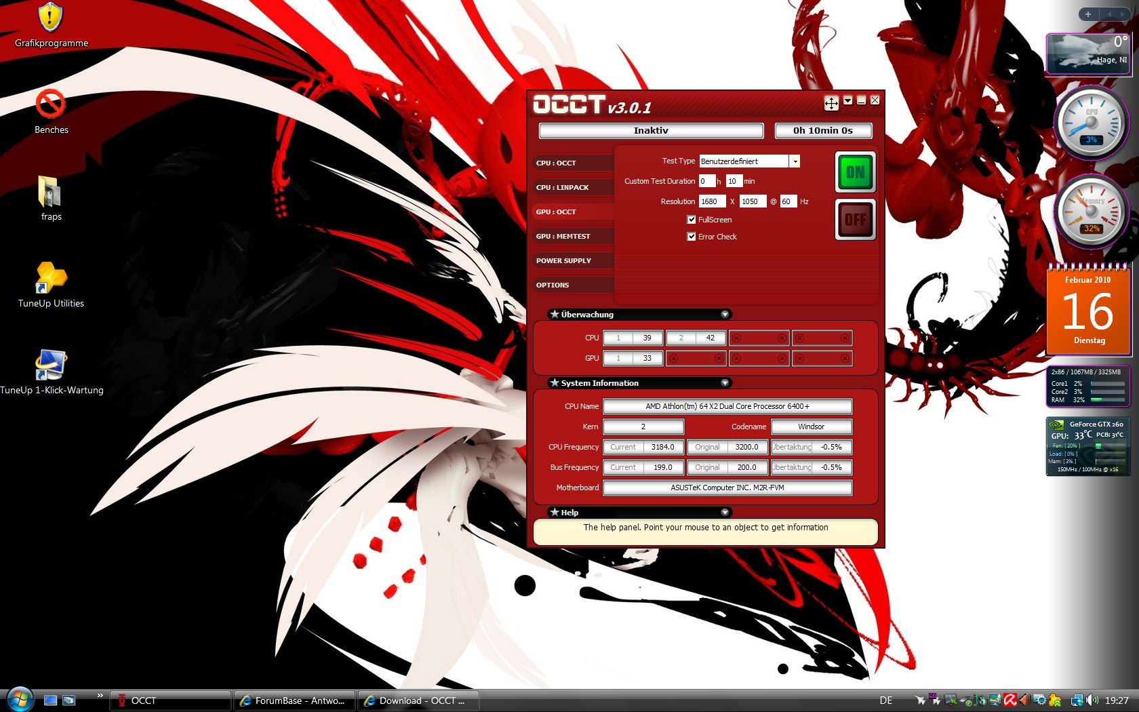Collapse the System Information section
This screenshot has height=712, width=1139.
pos(725,383)
